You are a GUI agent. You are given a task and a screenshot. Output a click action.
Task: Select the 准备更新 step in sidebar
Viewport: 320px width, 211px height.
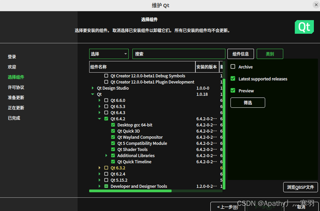(16, 97)
